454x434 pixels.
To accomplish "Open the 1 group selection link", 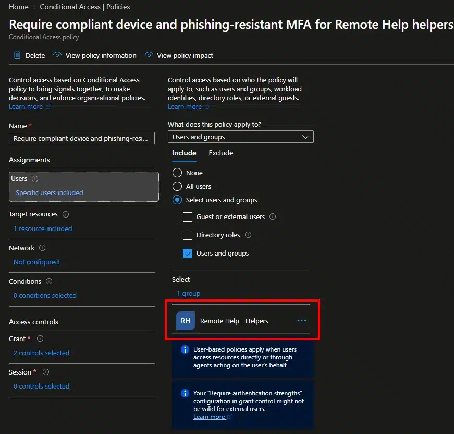I will 189,294.
